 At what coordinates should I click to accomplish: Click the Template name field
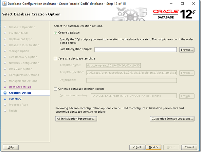pos(114,66)
